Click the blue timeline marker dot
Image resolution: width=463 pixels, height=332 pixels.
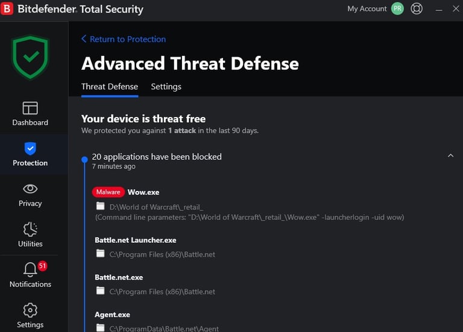pyautogui.click(x=84, y=160)
